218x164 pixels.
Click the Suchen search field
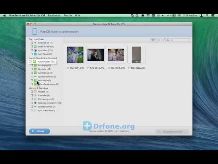177,40
